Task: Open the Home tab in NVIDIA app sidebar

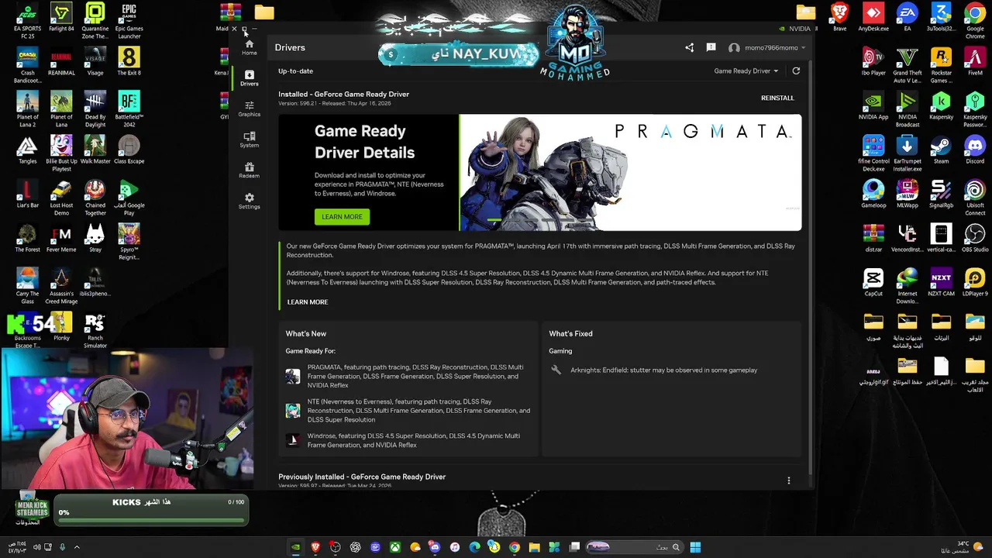Action: click(249, 47)
